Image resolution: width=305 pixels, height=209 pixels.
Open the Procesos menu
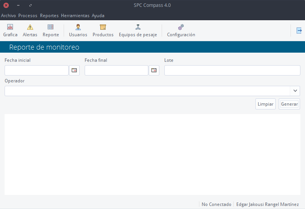(x=27, y=16)
